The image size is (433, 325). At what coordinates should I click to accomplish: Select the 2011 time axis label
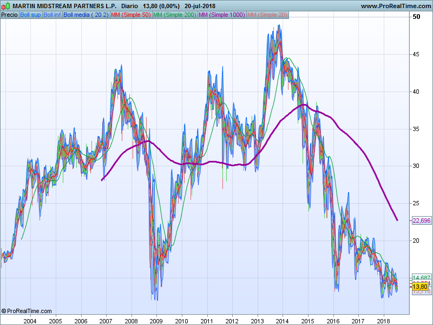click(x=207, y=321)
